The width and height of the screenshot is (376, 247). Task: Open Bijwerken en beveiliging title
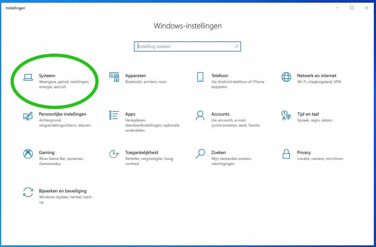coord(63,191)
